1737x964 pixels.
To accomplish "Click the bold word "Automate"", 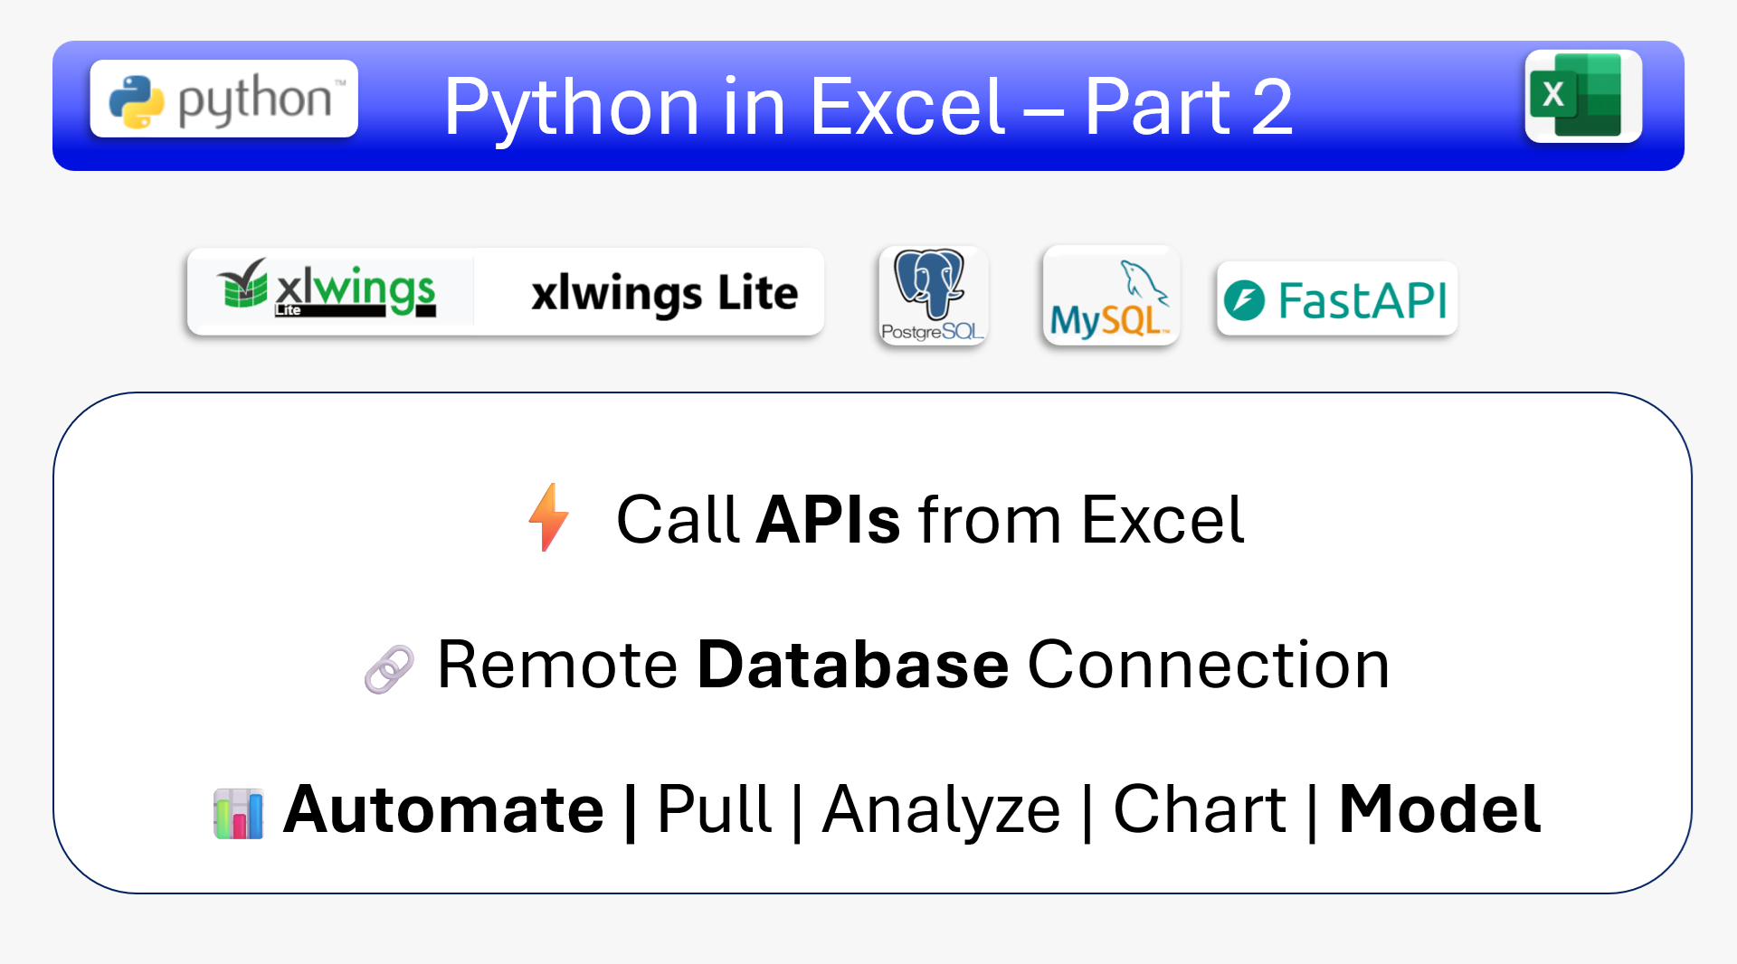I will [443, 808].
